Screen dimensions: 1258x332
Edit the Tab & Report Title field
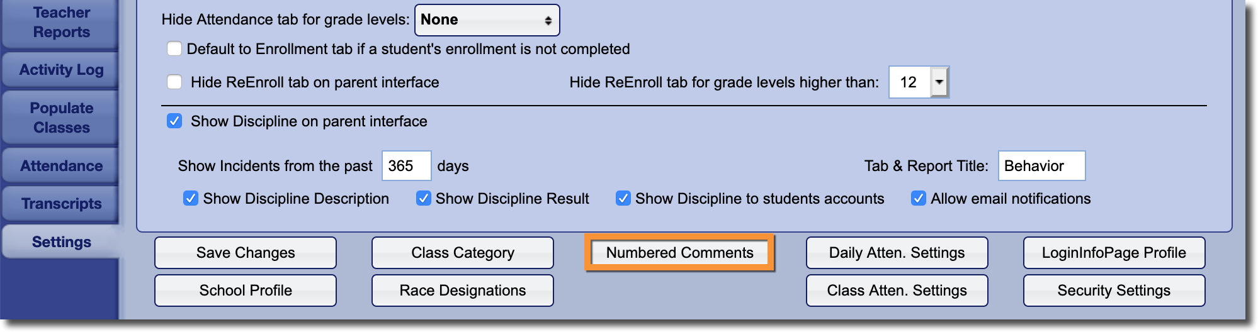click(1041, 166)
